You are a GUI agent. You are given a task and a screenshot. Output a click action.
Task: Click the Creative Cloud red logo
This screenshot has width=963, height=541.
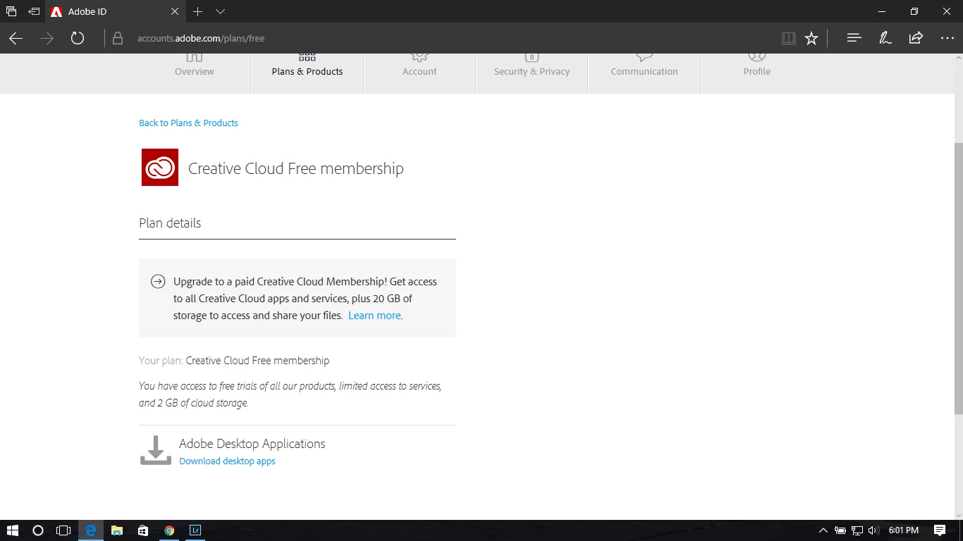point(160,167)
